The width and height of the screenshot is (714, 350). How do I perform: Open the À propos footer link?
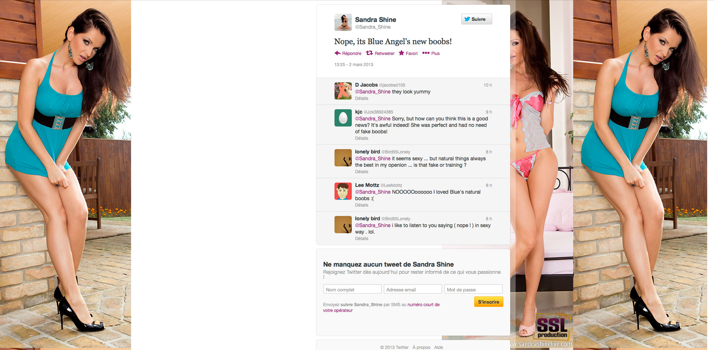pyautogui.click(x=421, y=347)
